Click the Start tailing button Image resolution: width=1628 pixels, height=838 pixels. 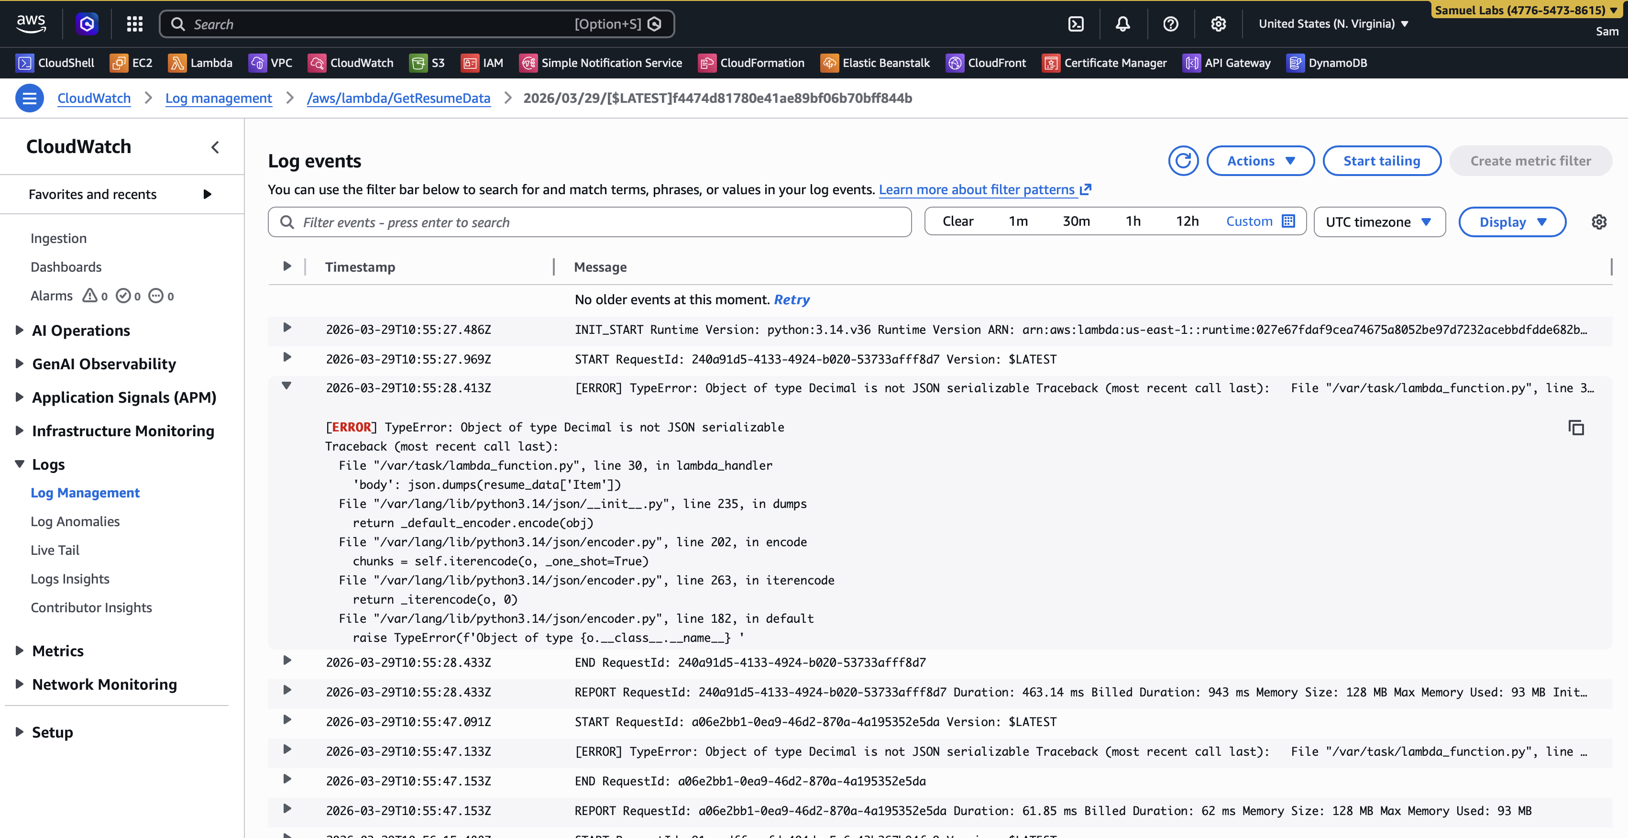coord(1382,161)
